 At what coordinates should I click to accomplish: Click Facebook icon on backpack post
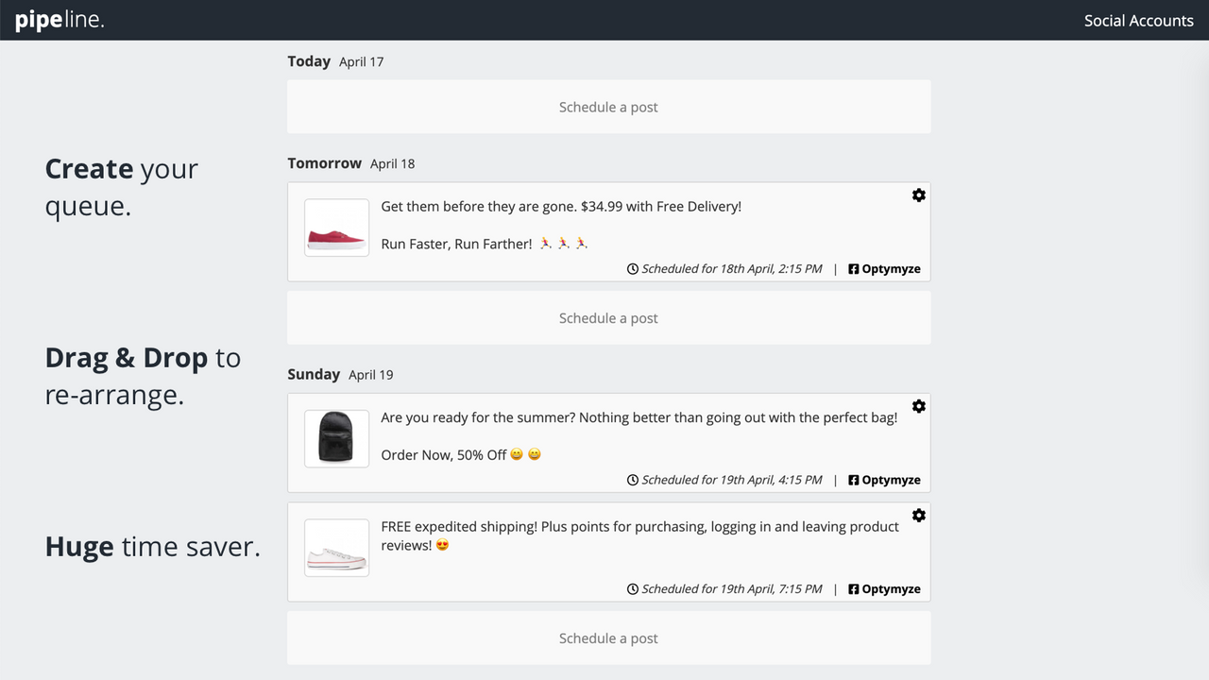tap(854, 480)
